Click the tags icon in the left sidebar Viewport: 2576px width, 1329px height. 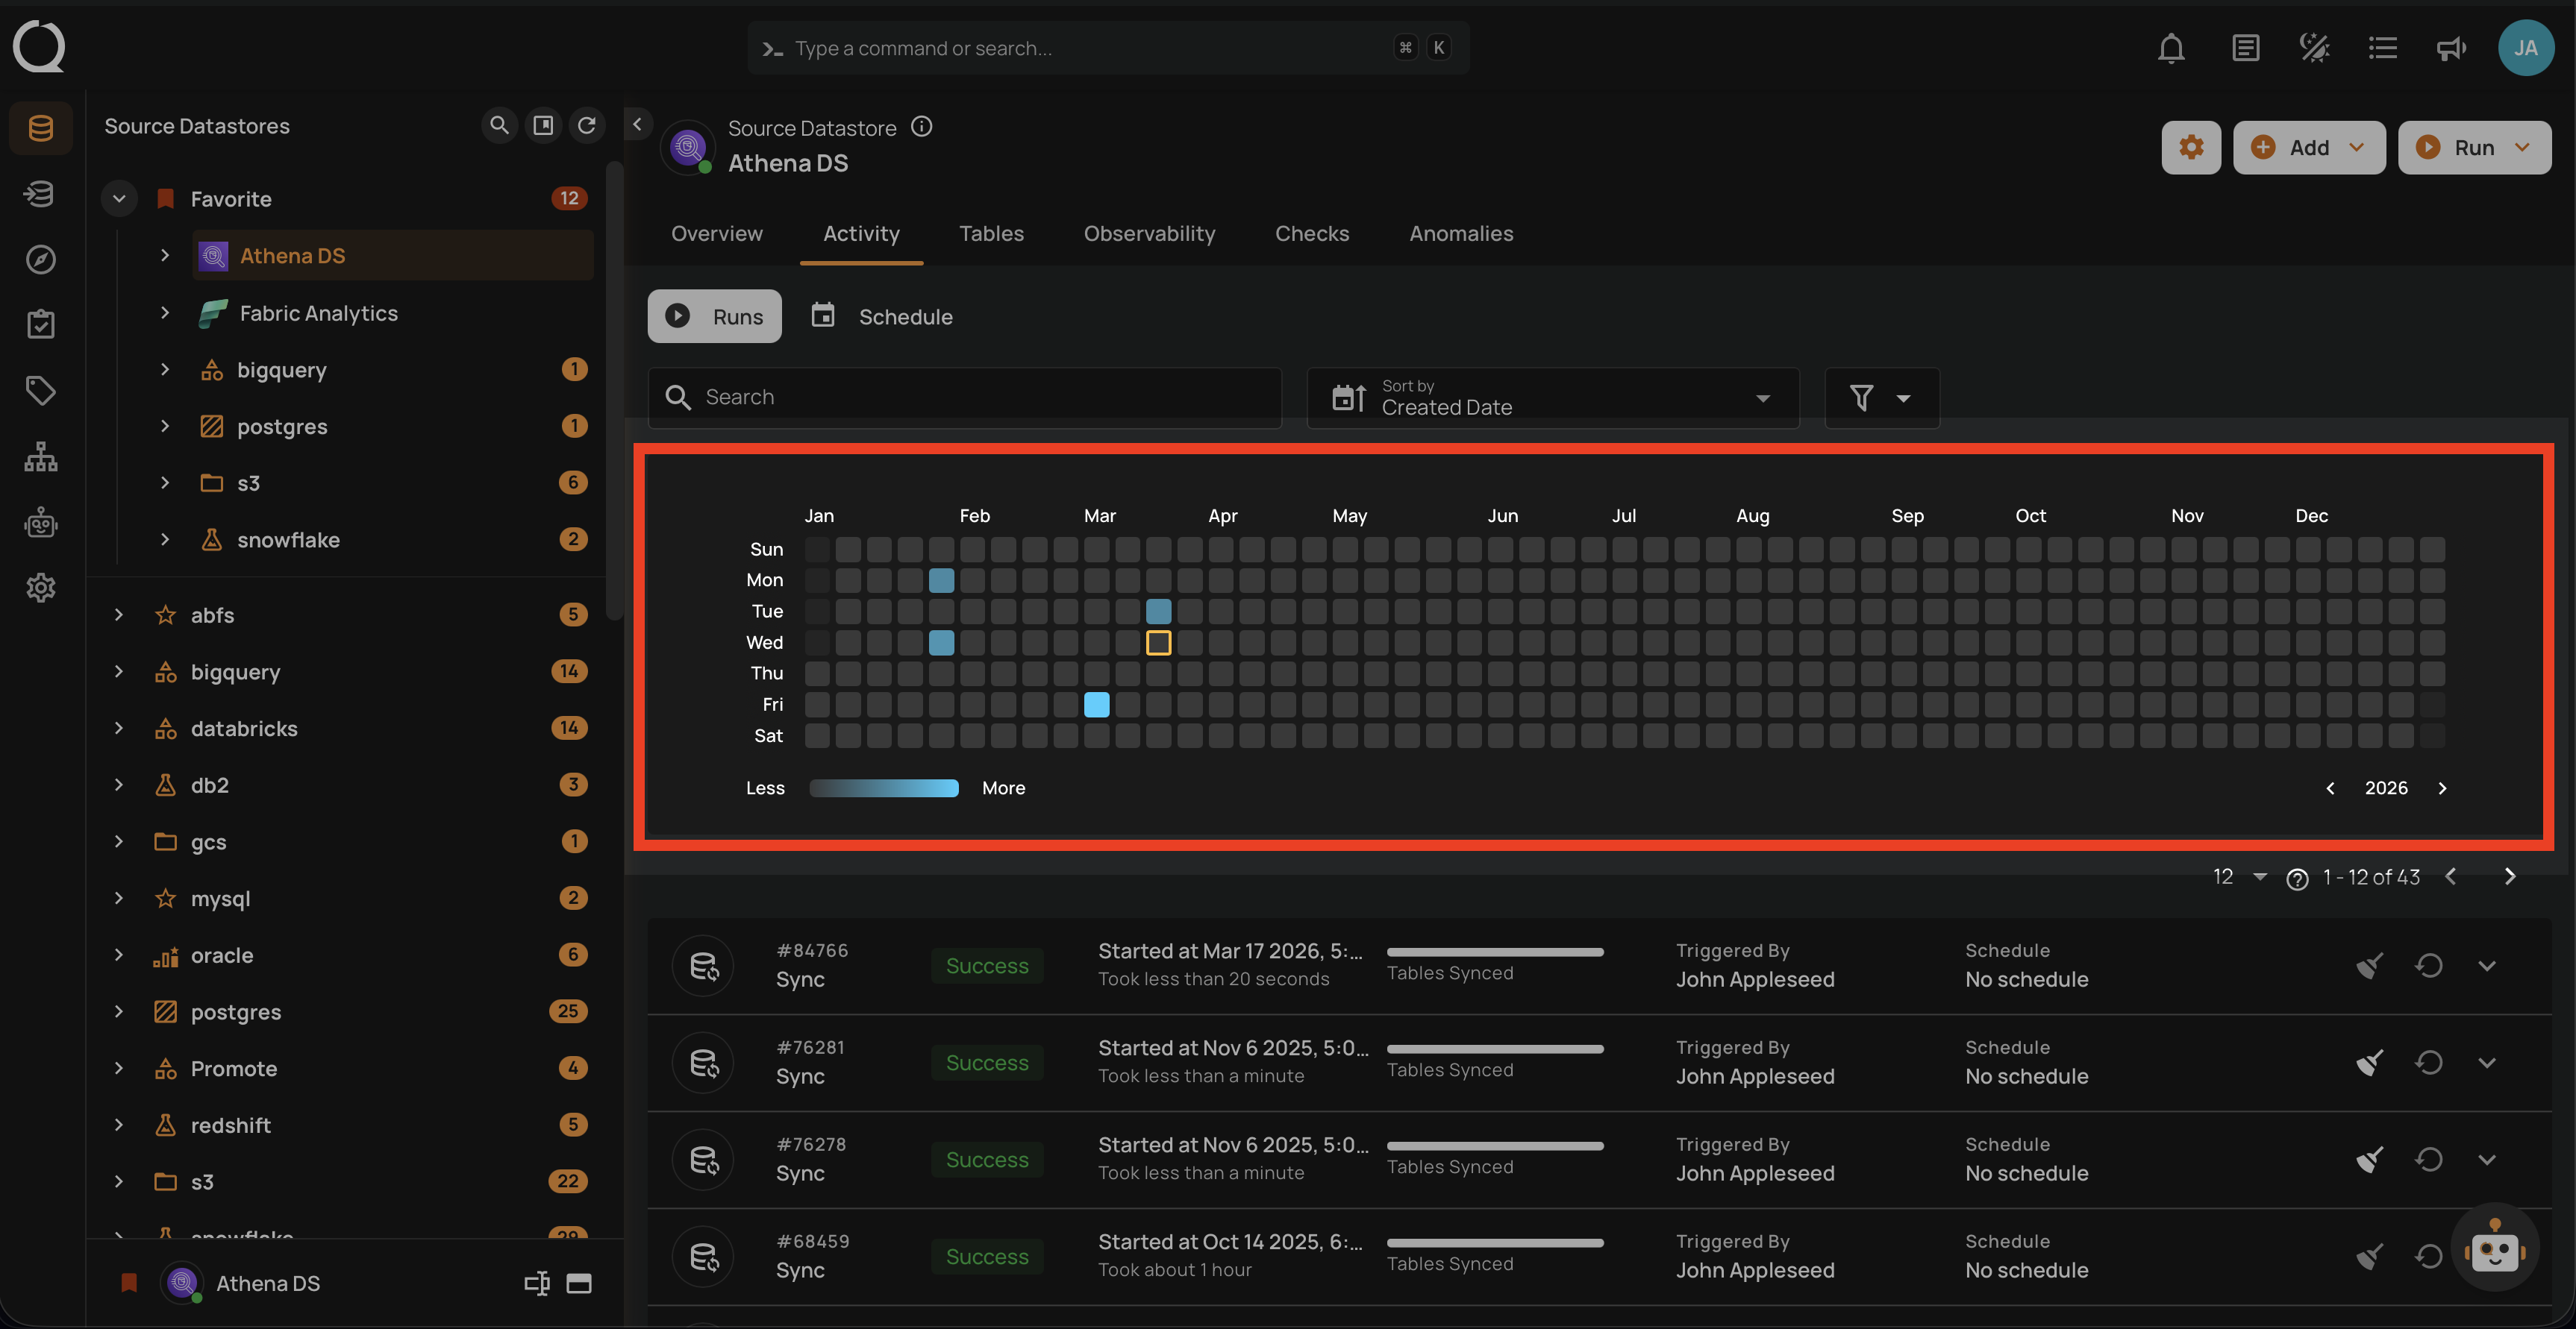[40, 390]
